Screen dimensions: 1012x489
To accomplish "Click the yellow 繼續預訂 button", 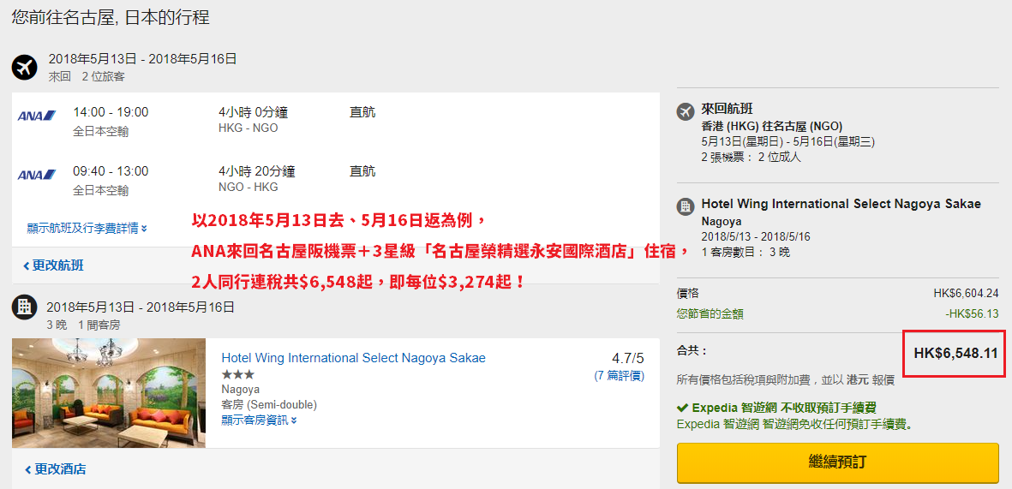I will (x=837, y=462).
